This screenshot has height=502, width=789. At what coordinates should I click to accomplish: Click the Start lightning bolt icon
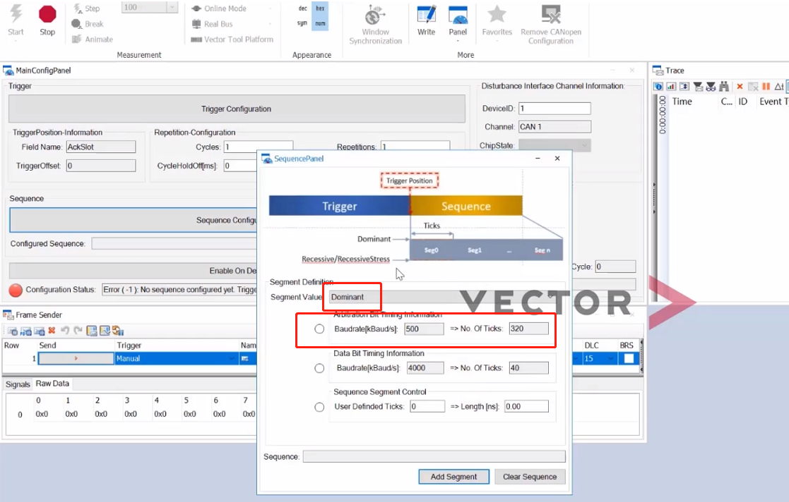point(16,14)
